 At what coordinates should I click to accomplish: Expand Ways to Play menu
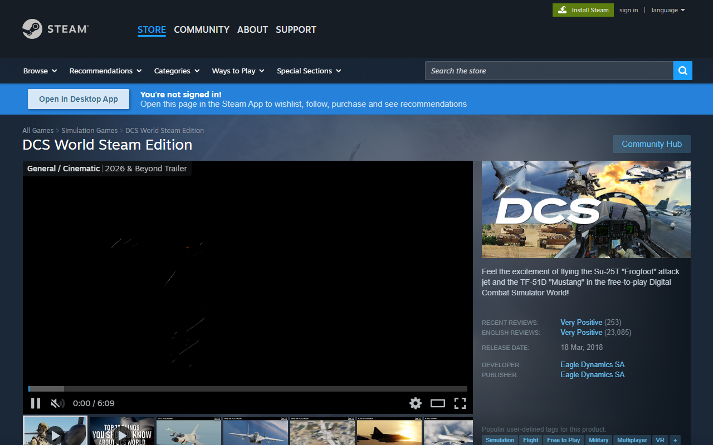click(x=238, y=71)
